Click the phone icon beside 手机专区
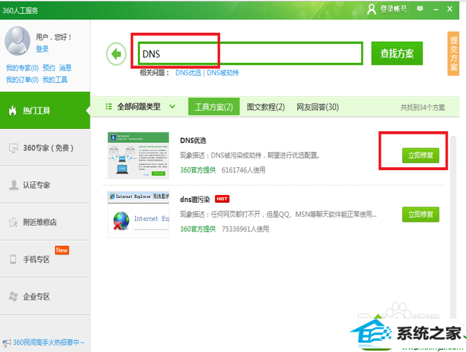The image size is (467, 352). pyautogui.click(x=13, y=259)
